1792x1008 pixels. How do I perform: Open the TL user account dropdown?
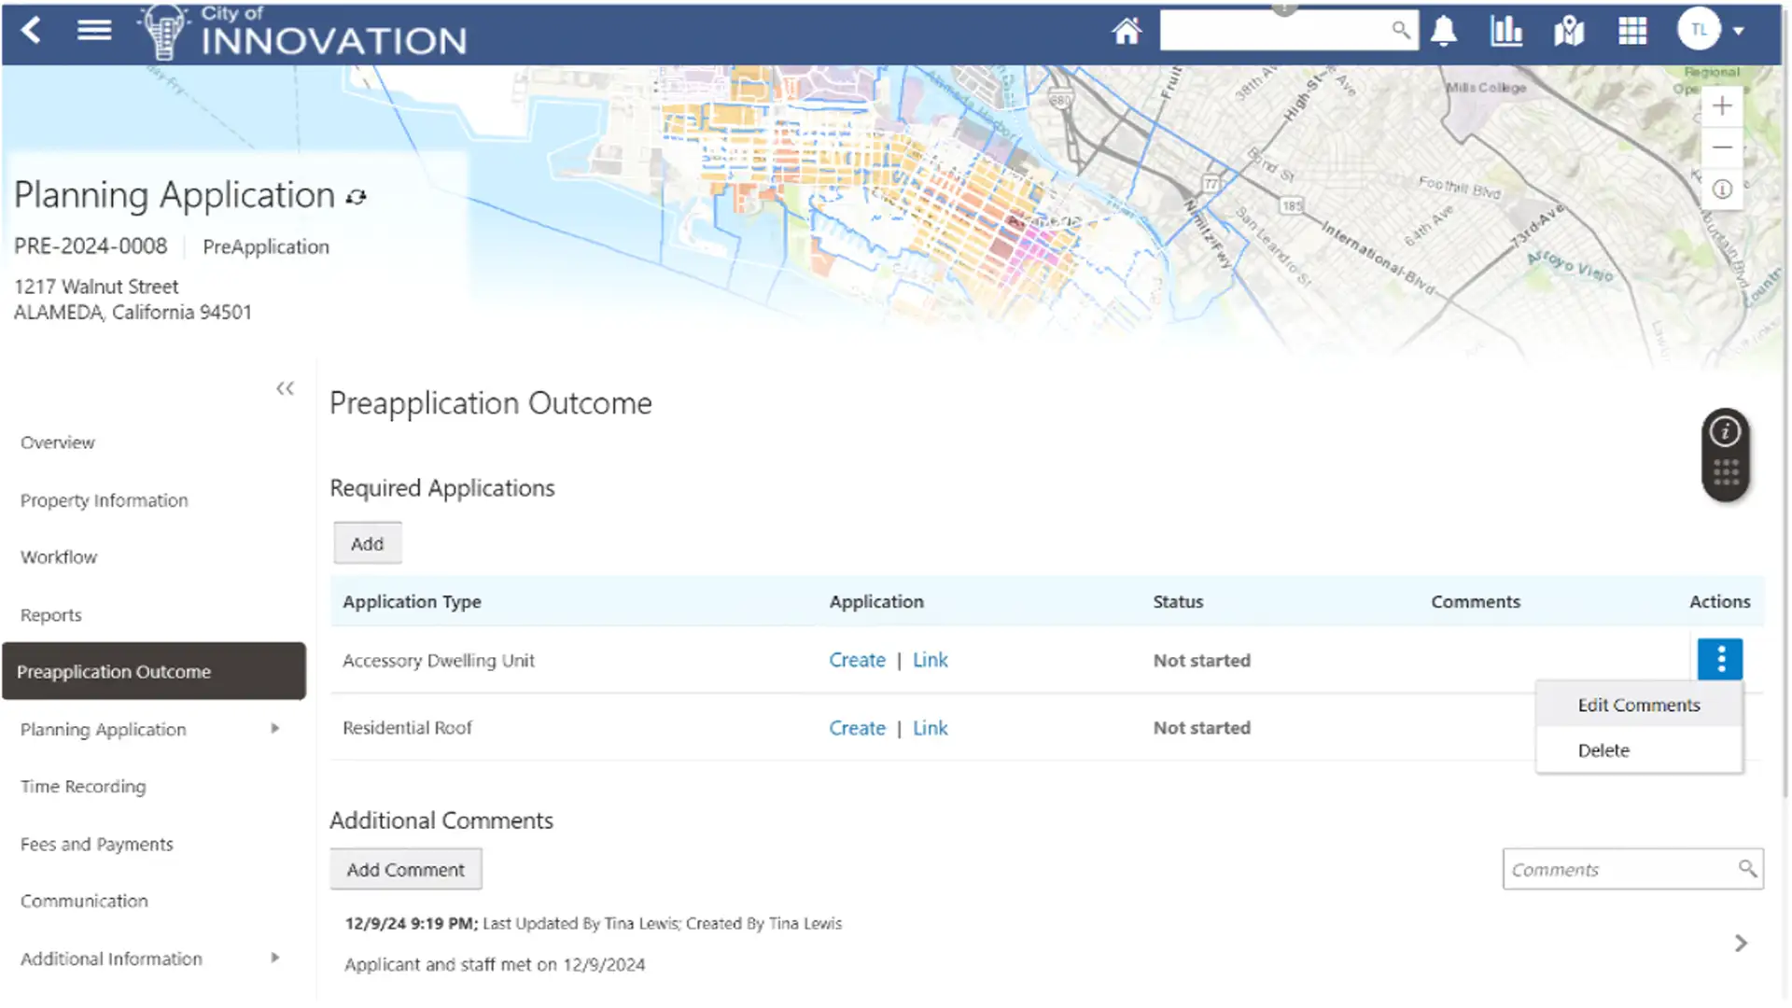click(1712, 31)
